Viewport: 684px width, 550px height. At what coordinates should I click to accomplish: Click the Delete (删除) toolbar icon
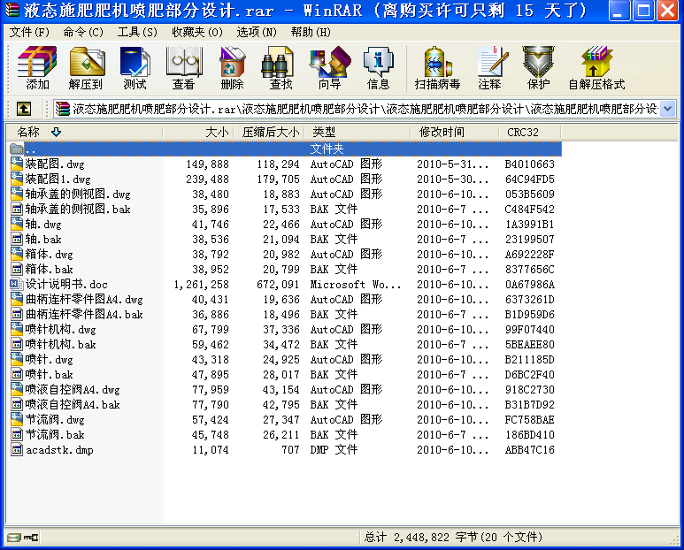coord(232,67)
